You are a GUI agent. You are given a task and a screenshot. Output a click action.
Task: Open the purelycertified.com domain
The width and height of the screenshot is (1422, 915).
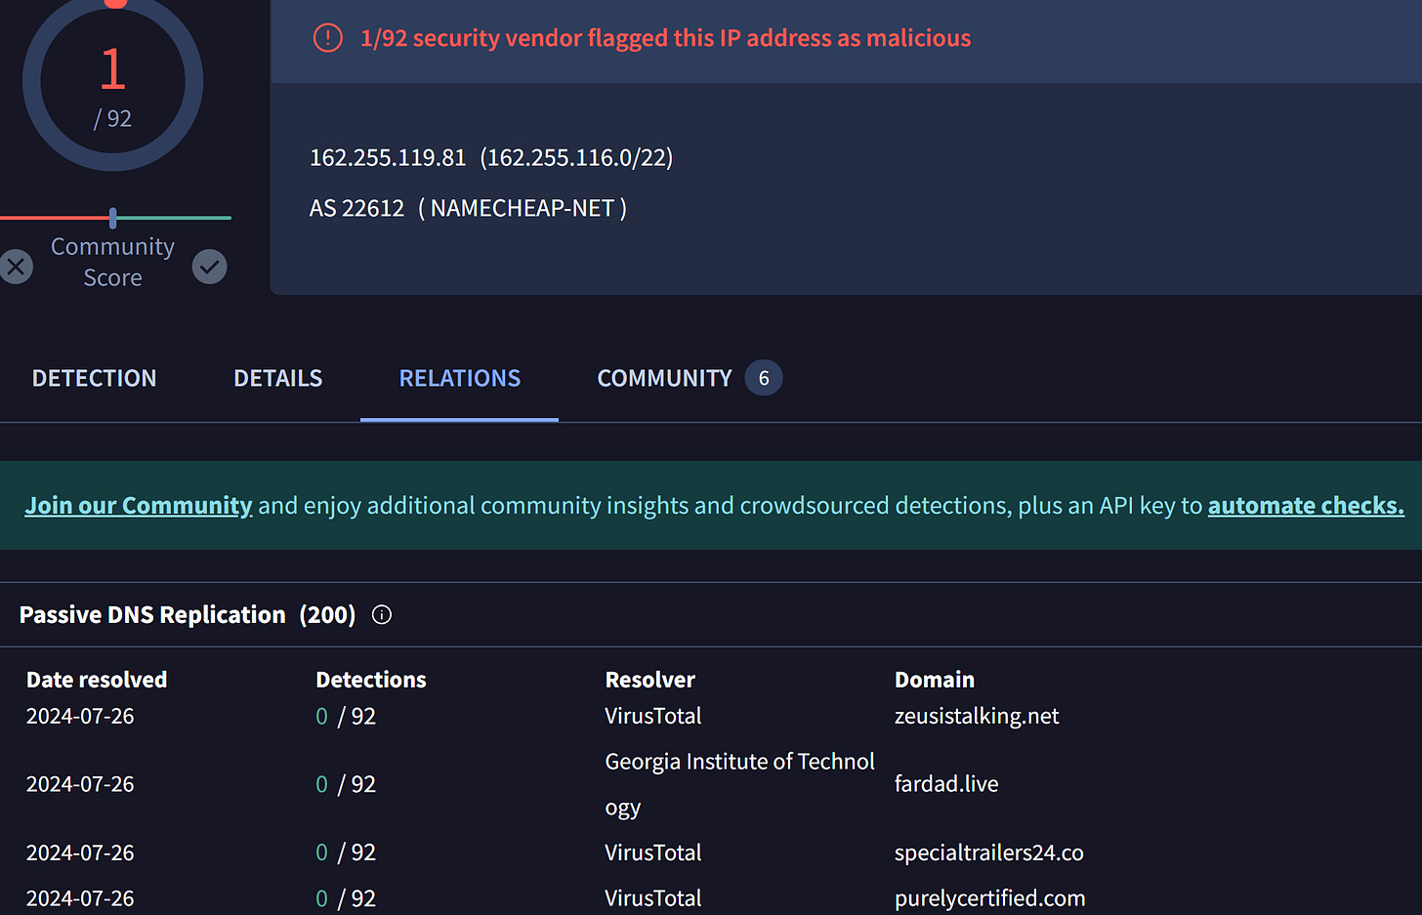tap(990, 898)
